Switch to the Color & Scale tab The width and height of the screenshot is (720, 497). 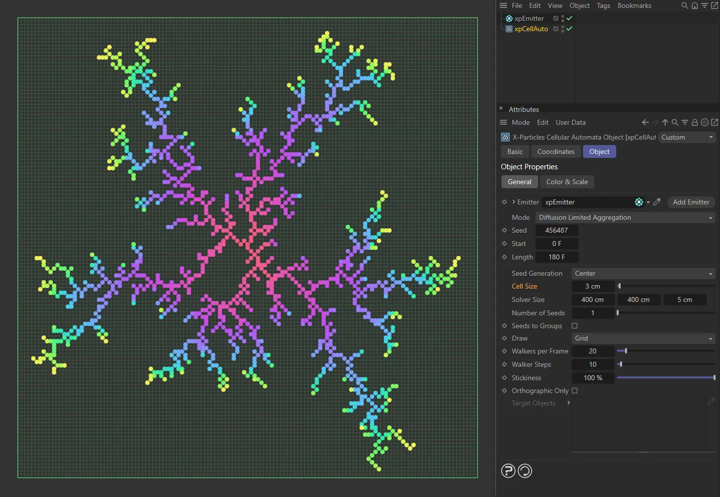point(567,182)
